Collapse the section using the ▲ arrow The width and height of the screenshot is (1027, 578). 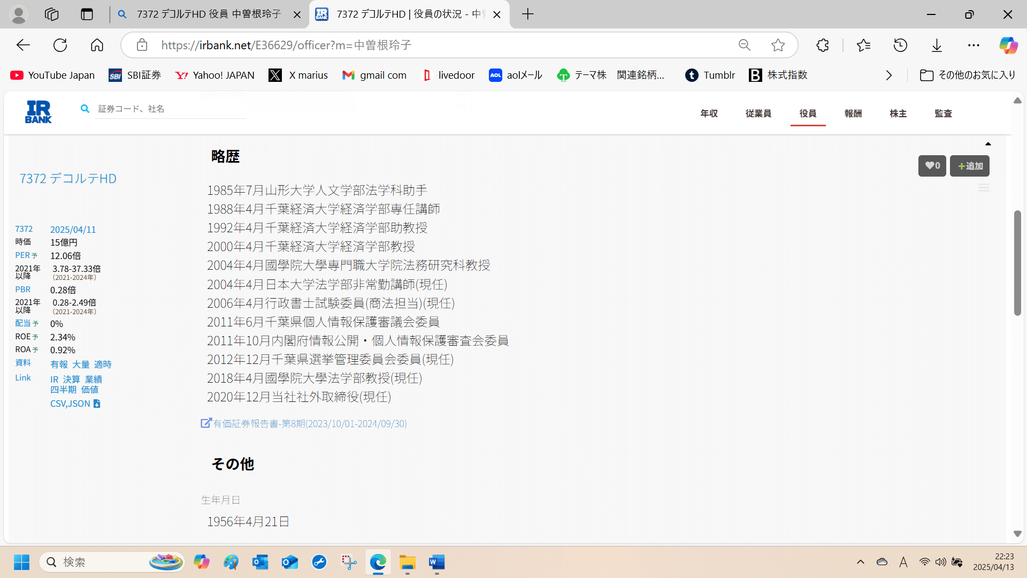[988, 143]
